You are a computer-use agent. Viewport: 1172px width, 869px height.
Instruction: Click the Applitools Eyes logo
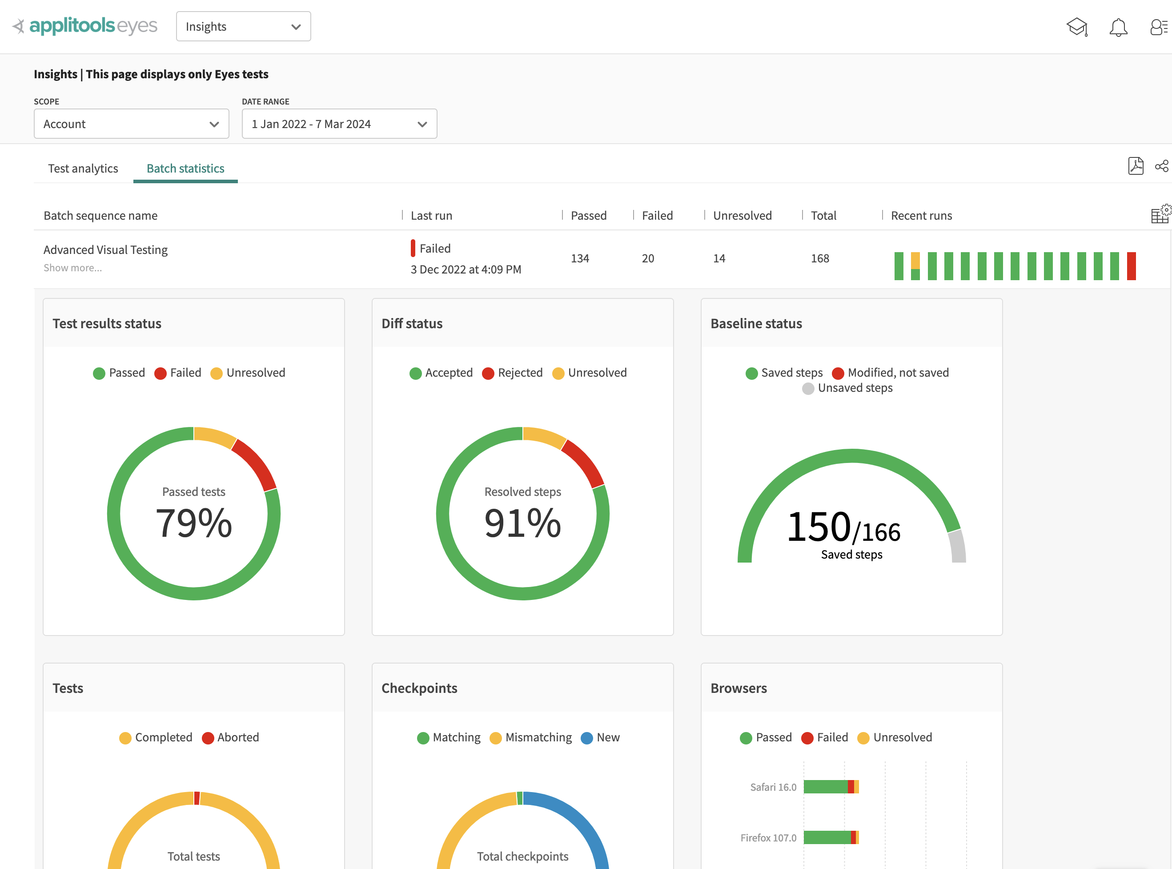pos(84,26)
